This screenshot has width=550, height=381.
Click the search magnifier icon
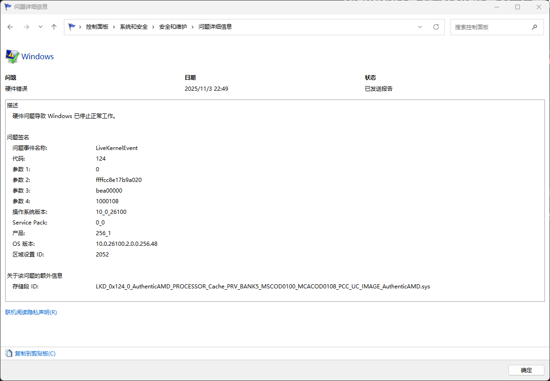pos(535,27)
